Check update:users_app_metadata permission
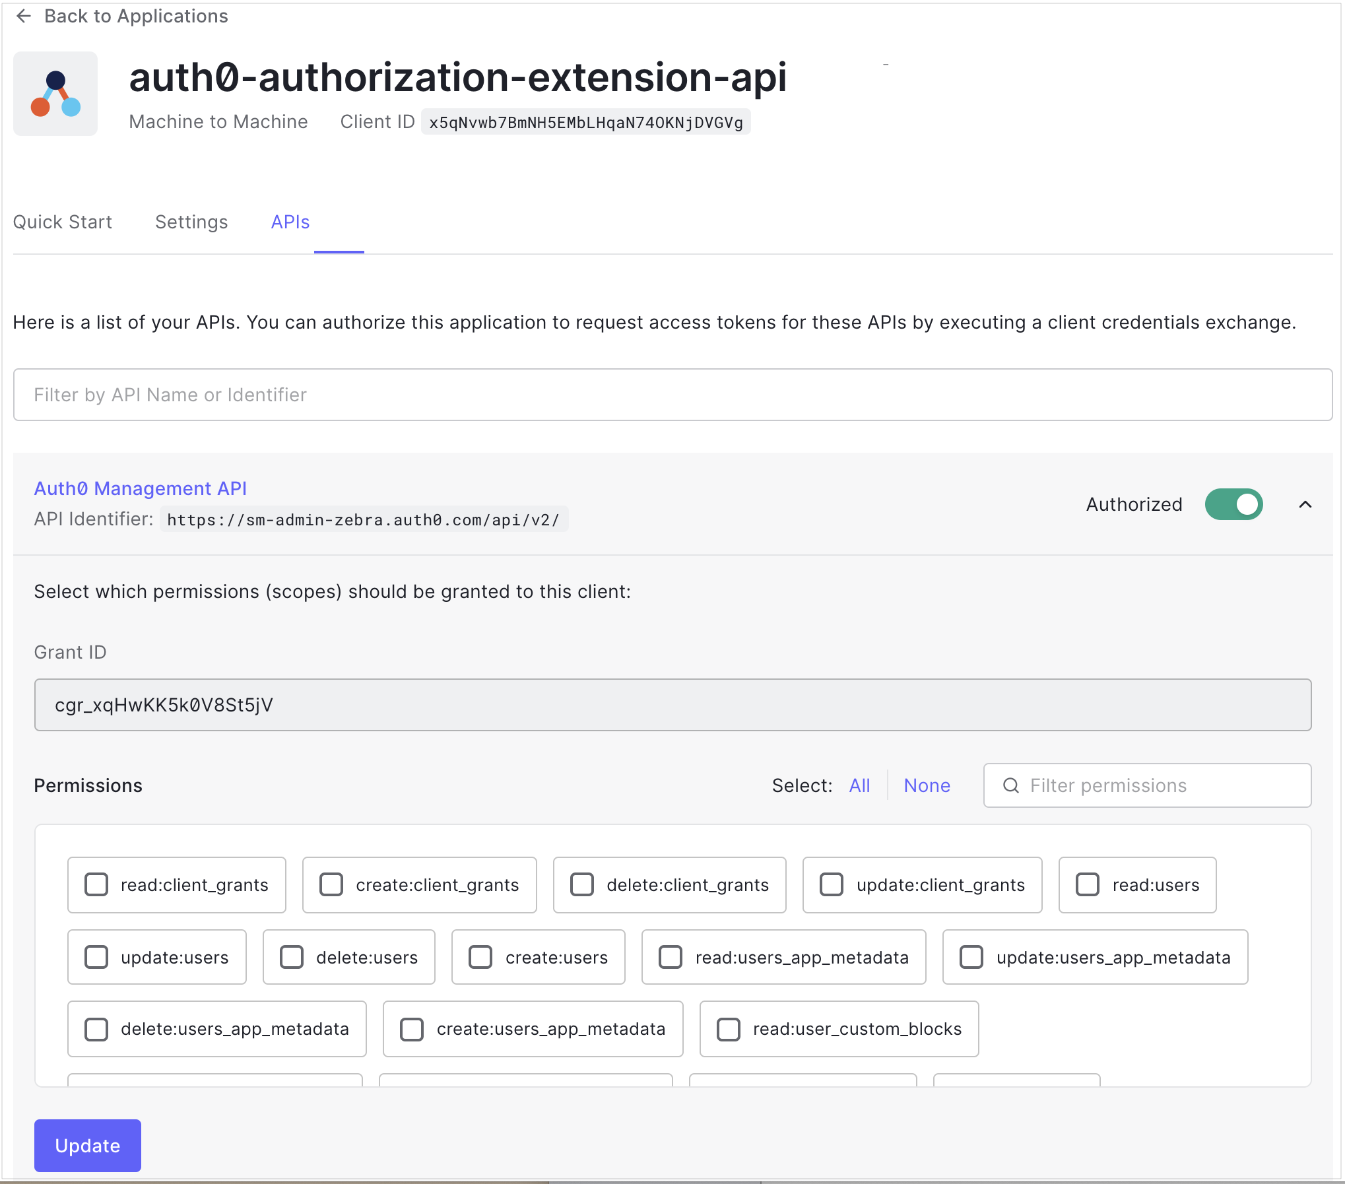The image size is (1345, 1184). [x=971, y=957]
